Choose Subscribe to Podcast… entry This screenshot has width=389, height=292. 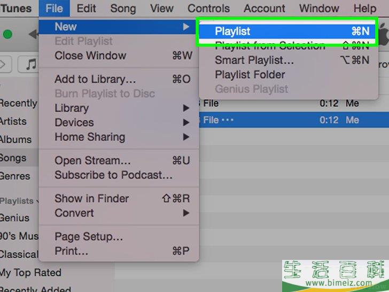pos(119,175)
